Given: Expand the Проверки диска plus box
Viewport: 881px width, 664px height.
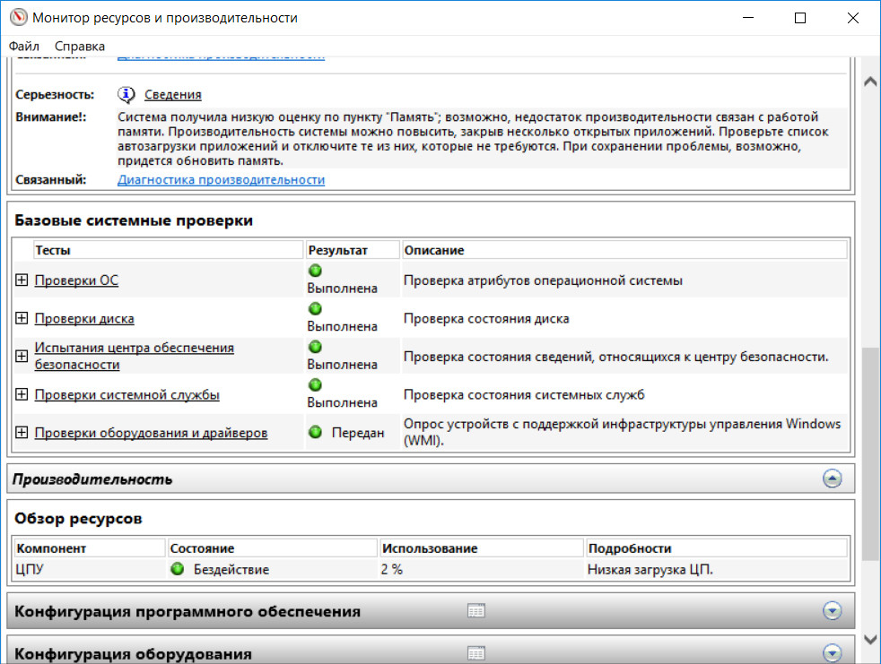Looking at the screenshot, I should 22,318.
